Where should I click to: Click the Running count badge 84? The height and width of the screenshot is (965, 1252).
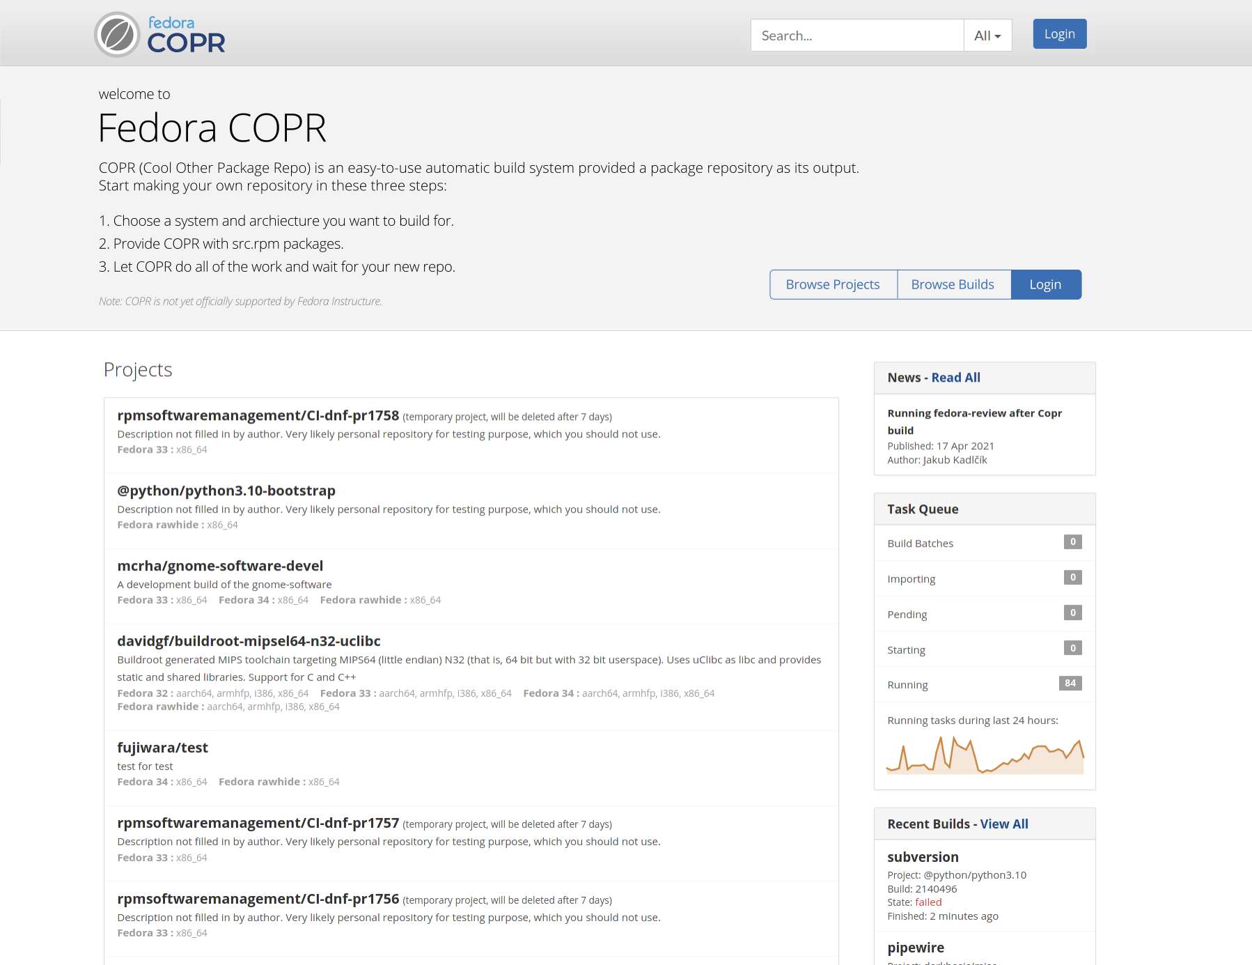tap(1070, 684)
